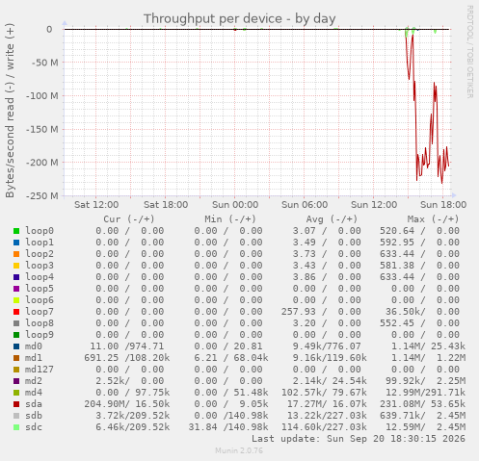479x461 pixels.
Task: Click loop7 average value '257.93 / 0.00'
Action: [321, 312]
